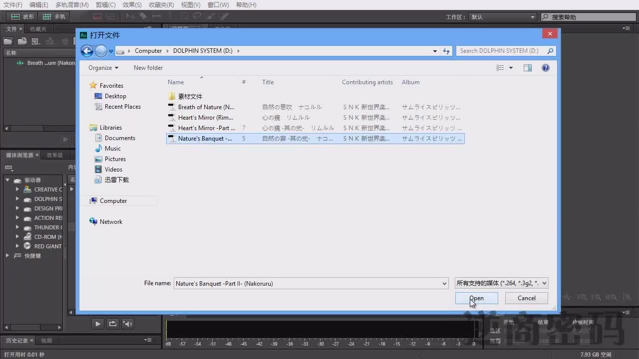Select Network in navigation pane
The height and width of the screenshot is (359, 639).
point(111,222)
